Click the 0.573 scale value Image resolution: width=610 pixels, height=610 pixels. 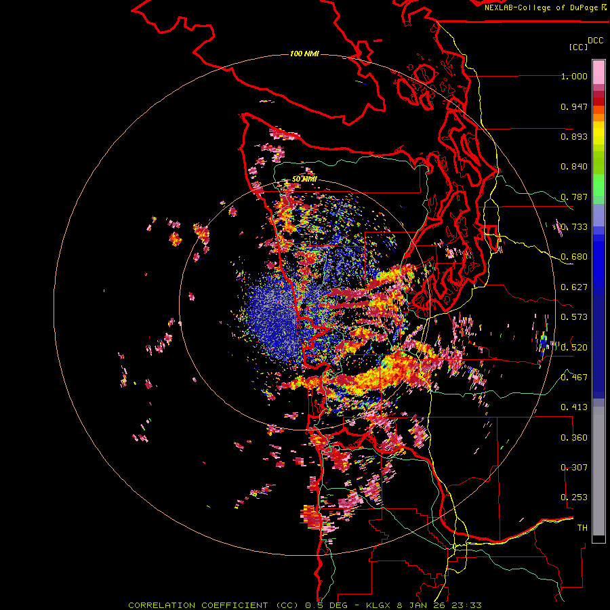pyautogui.click(x=574, y=317)
